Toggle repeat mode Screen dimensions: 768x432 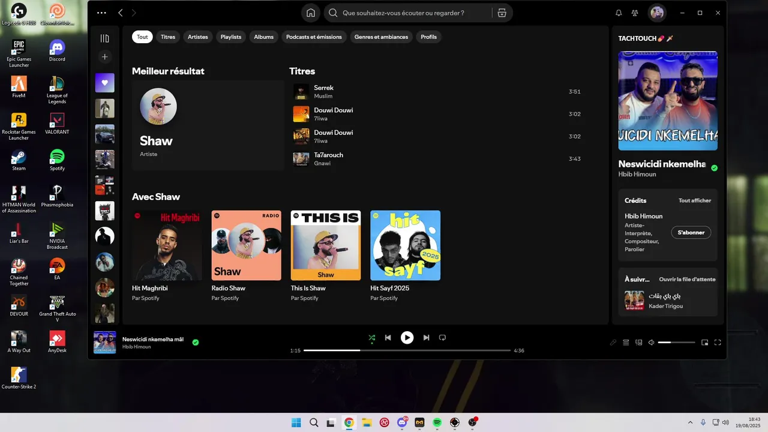(442, 337)
